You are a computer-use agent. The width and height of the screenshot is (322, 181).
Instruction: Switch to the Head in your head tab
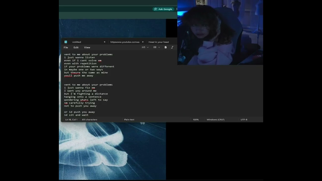[158, 42]
